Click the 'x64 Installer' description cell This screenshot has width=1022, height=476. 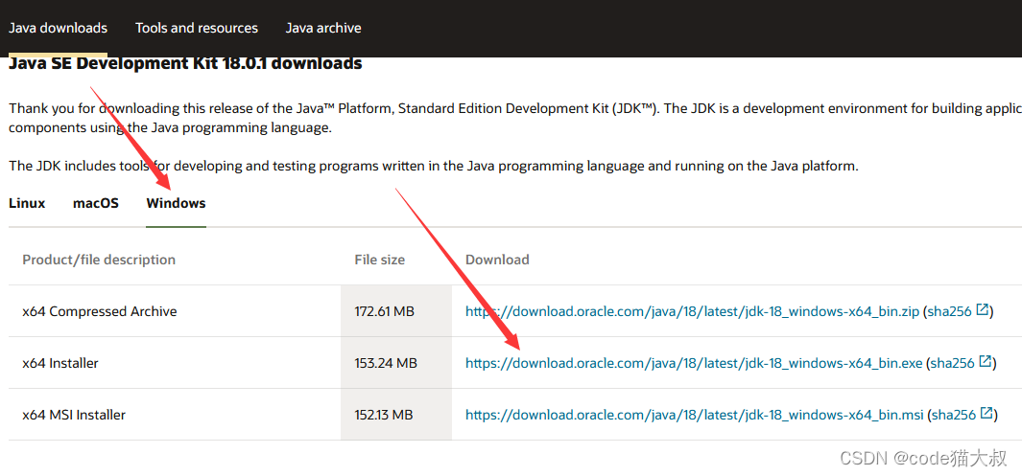(175, 363)
